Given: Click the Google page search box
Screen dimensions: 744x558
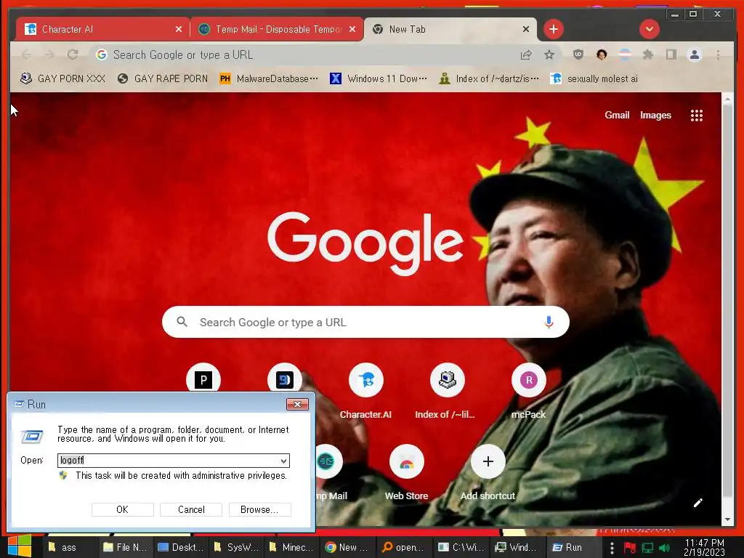Looking at the screenshot, I should (x=365, y=322).
